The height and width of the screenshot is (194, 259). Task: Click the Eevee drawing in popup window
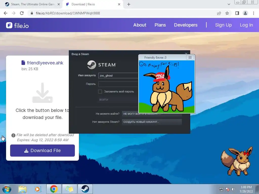click(x=167, y=87)
